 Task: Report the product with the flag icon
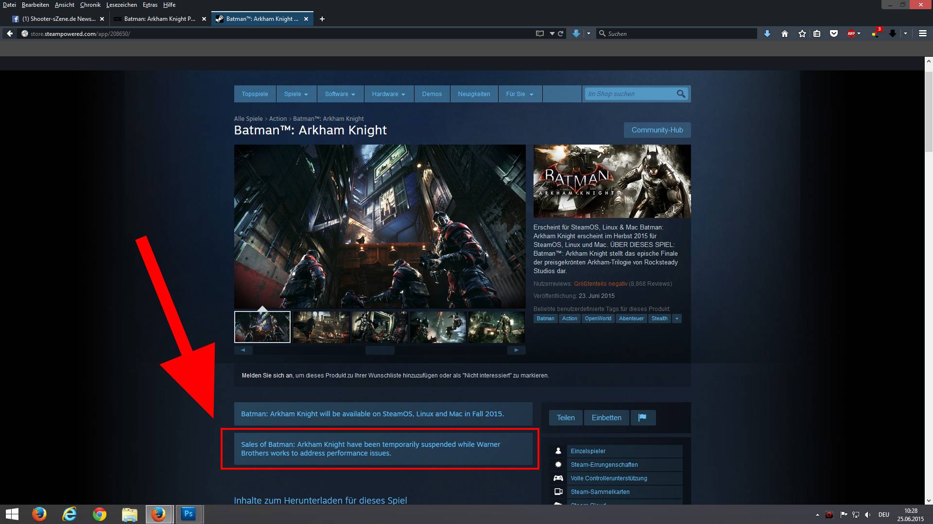(642, 418)
